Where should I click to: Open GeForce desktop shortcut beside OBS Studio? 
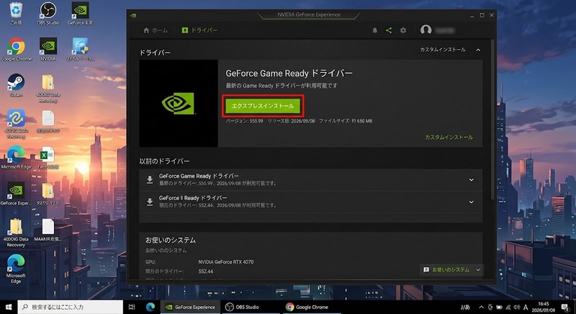(x=80, y=14)
